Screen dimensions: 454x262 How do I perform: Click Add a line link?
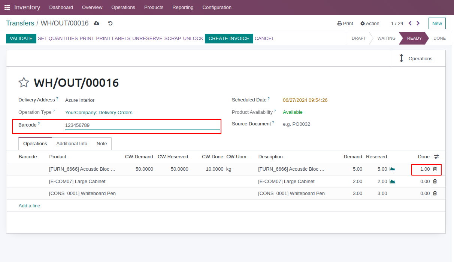click(x=29, y=206)
